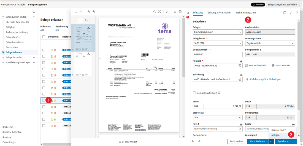
Task: Click the zoom in magnifier in viewer toolbar
Action: pyautogui.click(x=94, y=12)
